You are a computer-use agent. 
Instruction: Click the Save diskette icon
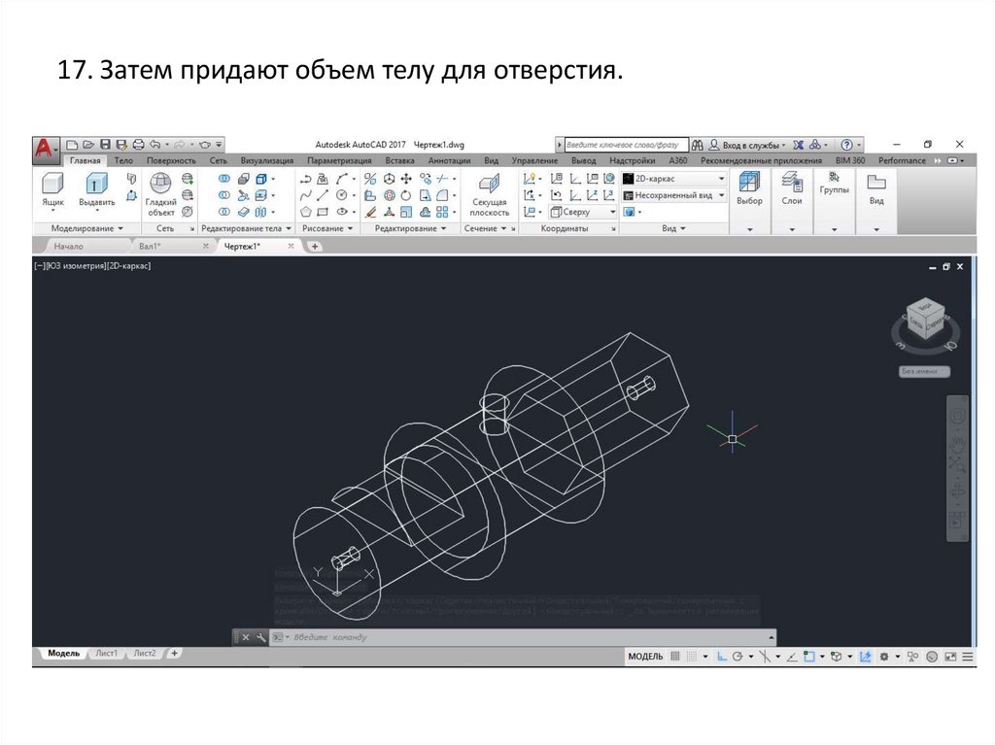(105, 145)
